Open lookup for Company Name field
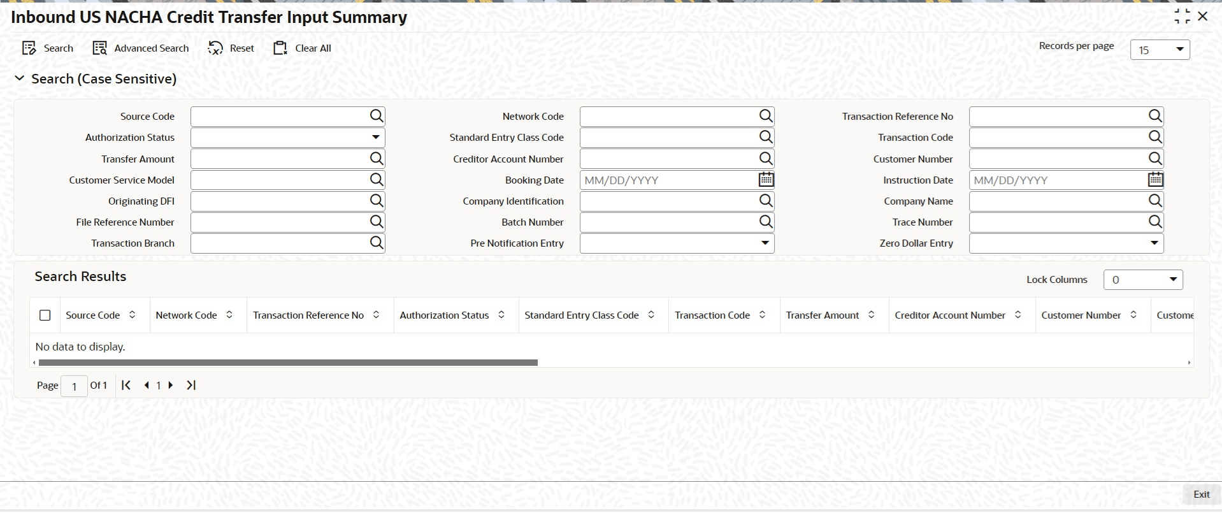Image resolution: width=1222 pixels, height=513 pixels. pos(1155,201)
